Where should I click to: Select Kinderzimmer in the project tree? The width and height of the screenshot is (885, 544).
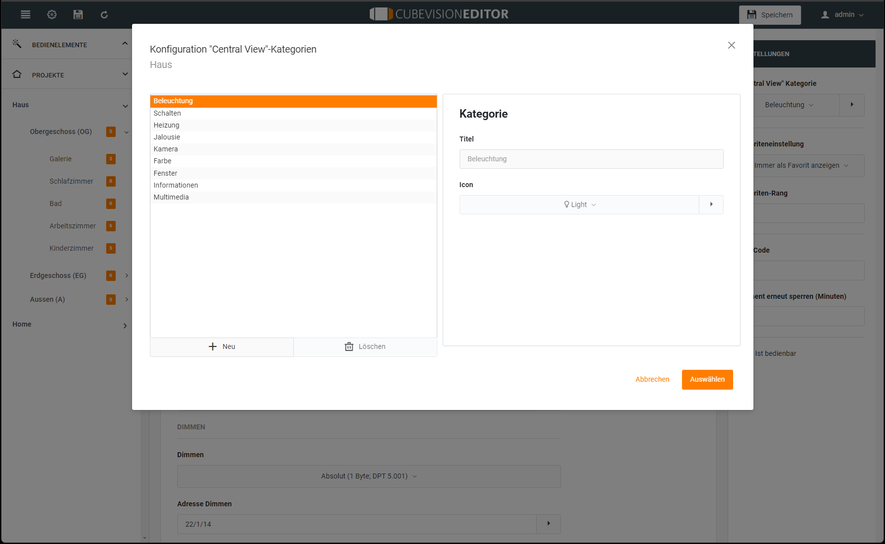71,248
